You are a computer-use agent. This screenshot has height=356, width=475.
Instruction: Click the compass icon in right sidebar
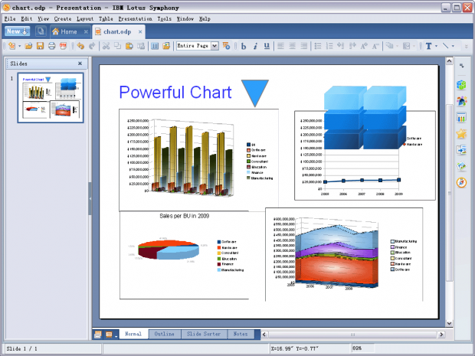click(462, 182)
